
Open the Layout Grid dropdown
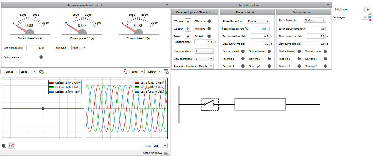(160, 146)
